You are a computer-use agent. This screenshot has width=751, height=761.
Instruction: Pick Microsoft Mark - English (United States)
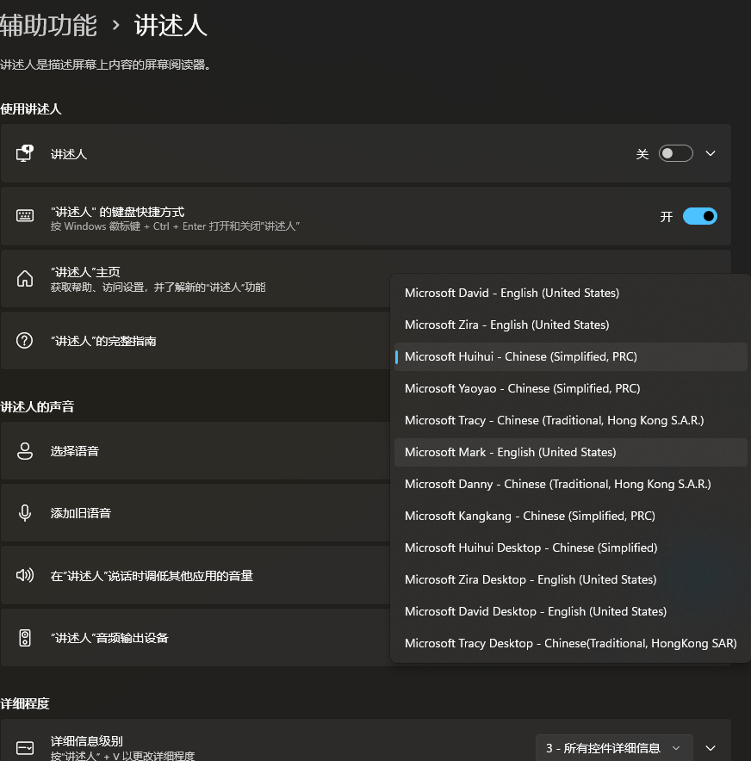(570, 452)
